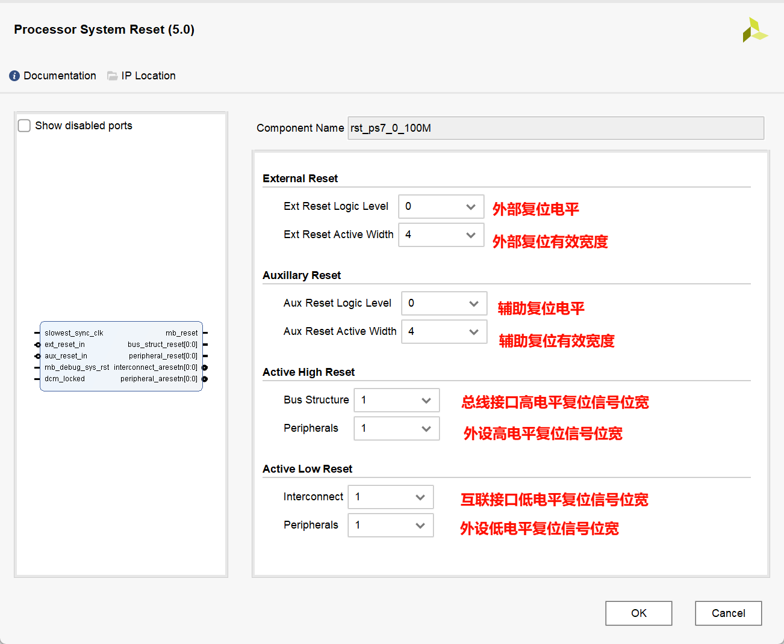This screenshot has height=644, width=784.
Task: Click the mb_reset output port
Action: pos(182,333)
